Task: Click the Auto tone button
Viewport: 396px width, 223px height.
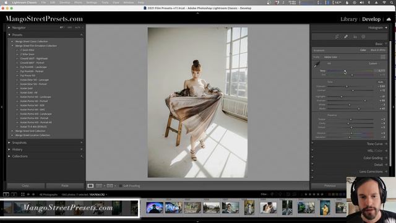Action: tap(381, 82)
